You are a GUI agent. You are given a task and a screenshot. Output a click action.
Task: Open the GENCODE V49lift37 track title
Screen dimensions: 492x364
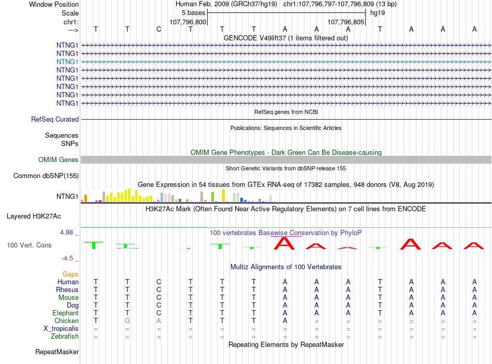point(285,38)
